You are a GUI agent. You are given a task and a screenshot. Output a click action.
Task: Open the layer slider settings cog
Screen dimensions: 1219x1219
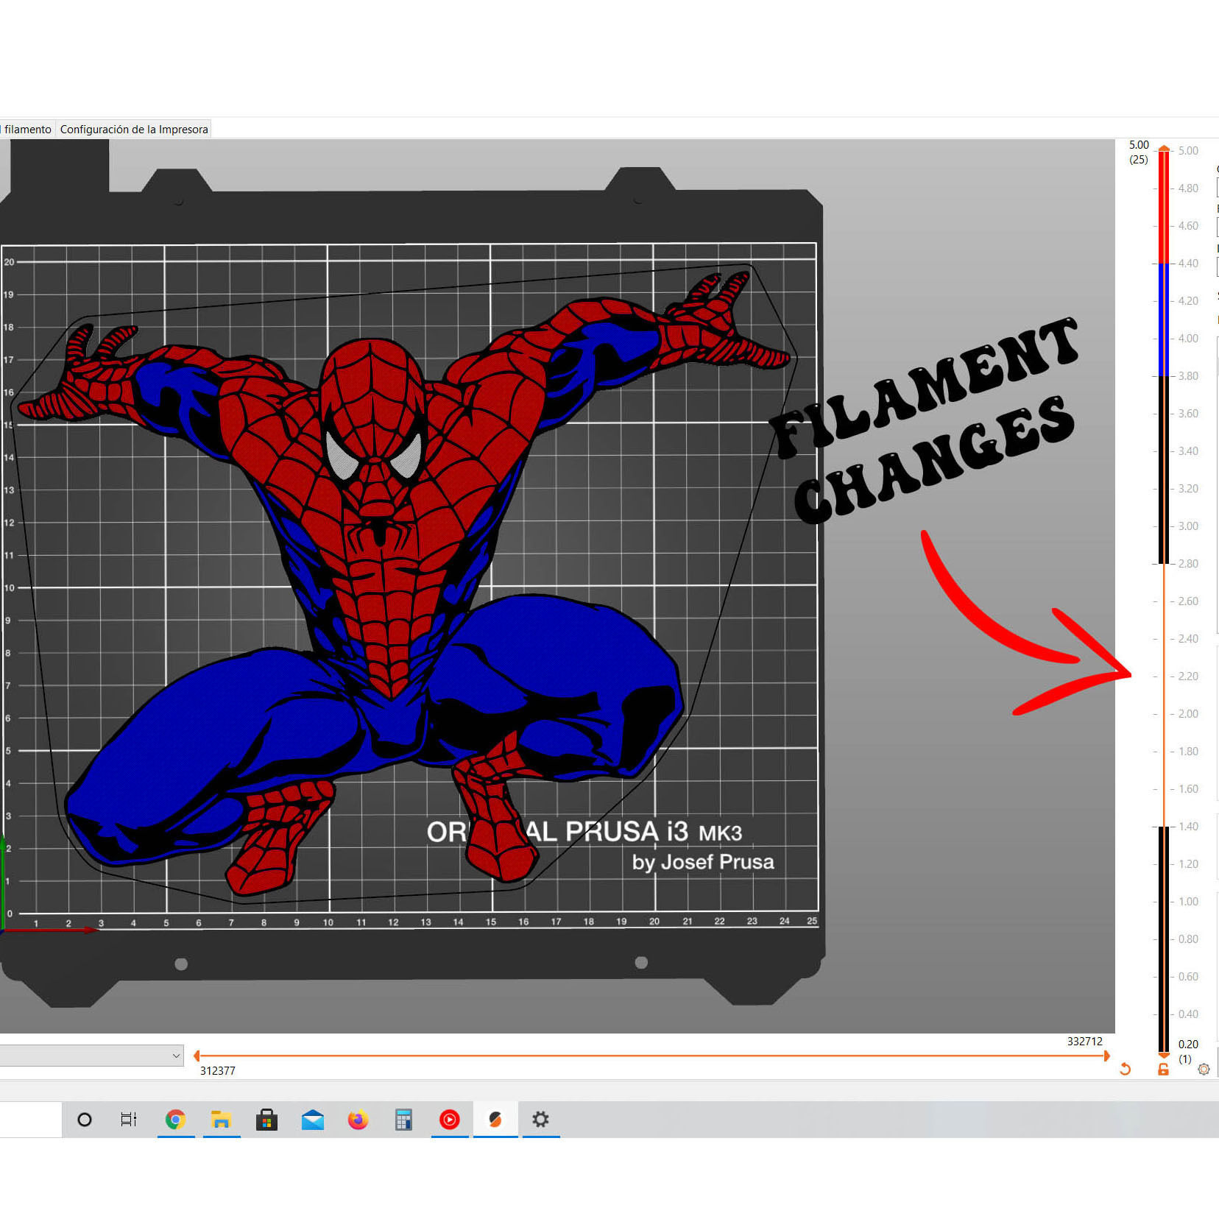1204,1069
